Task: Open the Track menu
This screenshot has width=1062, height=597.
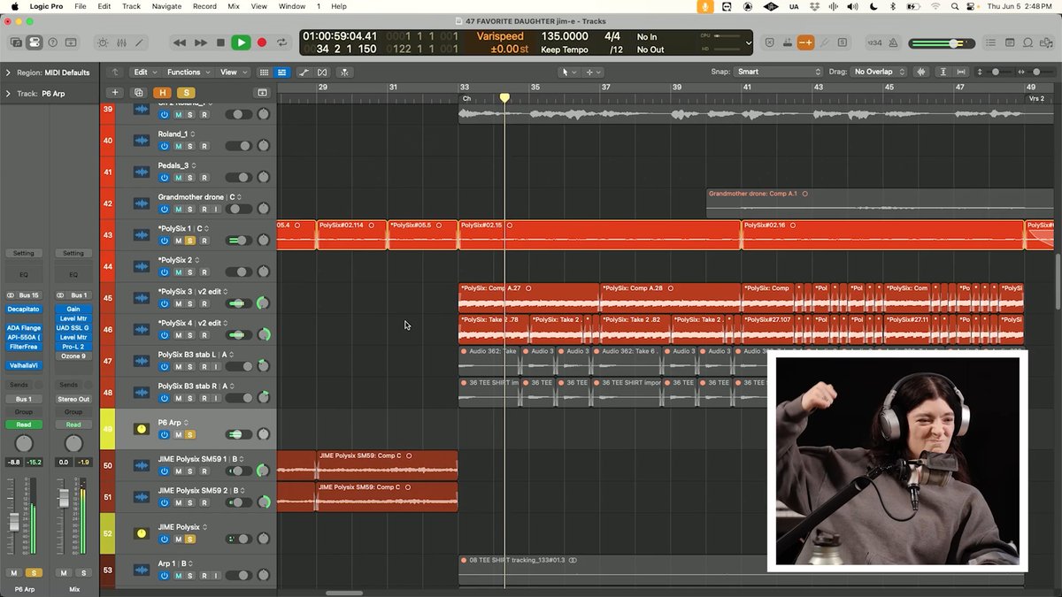Action: pyautogui.click(x=131, y=6)
